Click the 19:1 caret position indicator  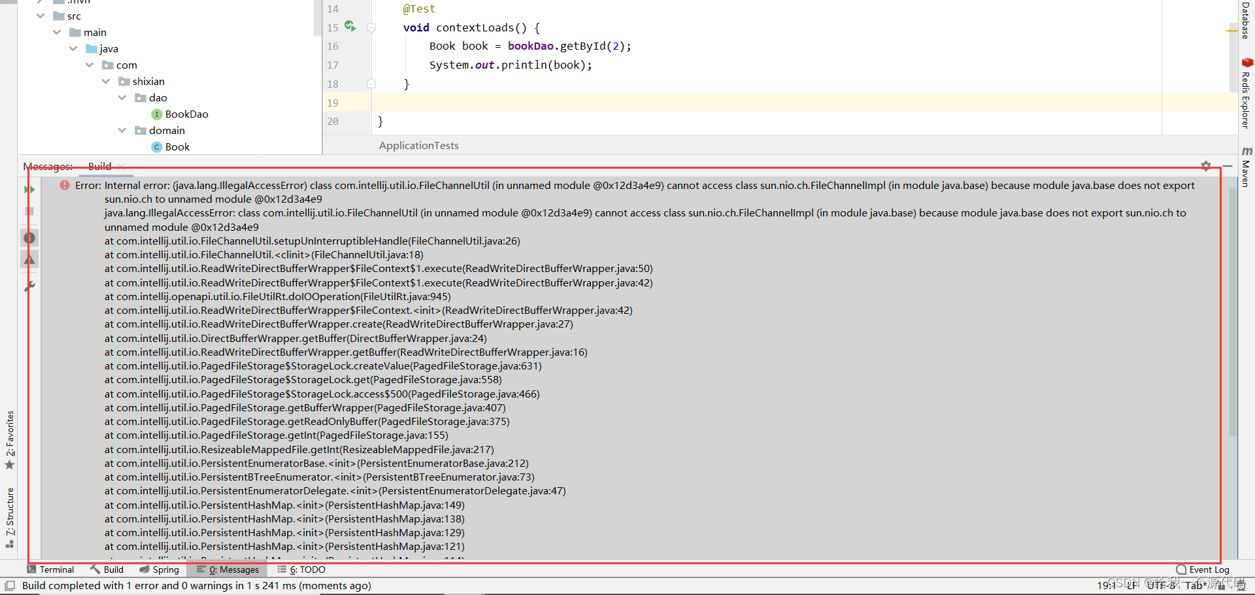[1107, 585]
